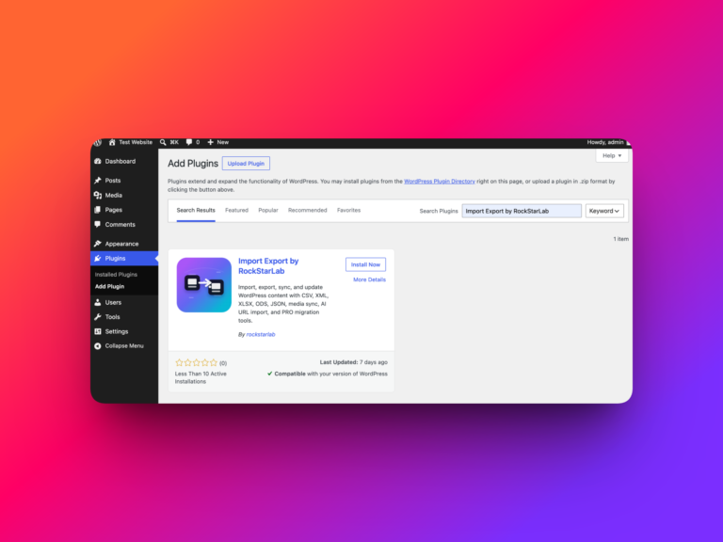This screenshot has width=723, height=542.
Task: Click the Comments icon in sidebar
Action: click(x=98, y=225)
